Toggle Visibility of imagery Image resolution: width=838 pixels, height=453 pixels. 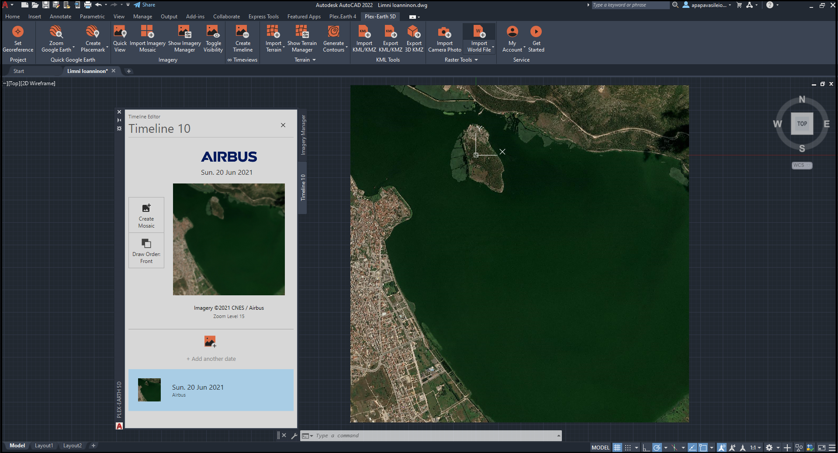213,39
